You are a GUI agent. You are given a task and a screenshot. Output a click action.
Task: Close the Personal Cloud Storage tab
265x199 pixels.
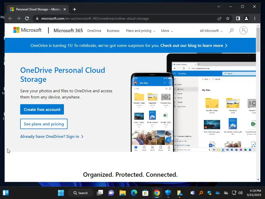[64, 9]
